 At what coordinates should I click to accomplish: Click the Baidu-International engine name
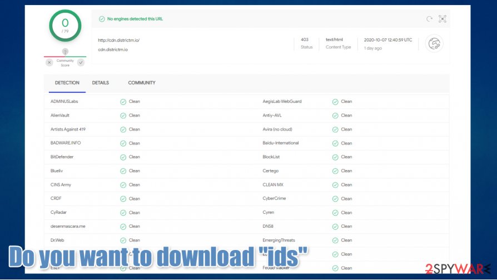click(281, 143)
